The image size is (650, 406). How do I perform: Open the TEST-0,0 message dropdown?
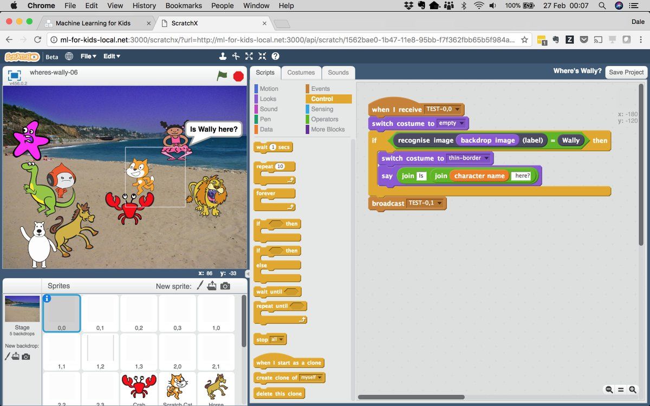[458, 109]
